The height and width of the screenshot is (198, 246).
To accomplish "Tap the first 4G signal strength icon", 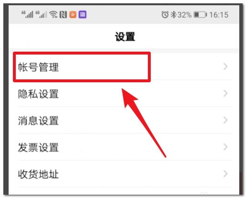I will coord(27,14).
